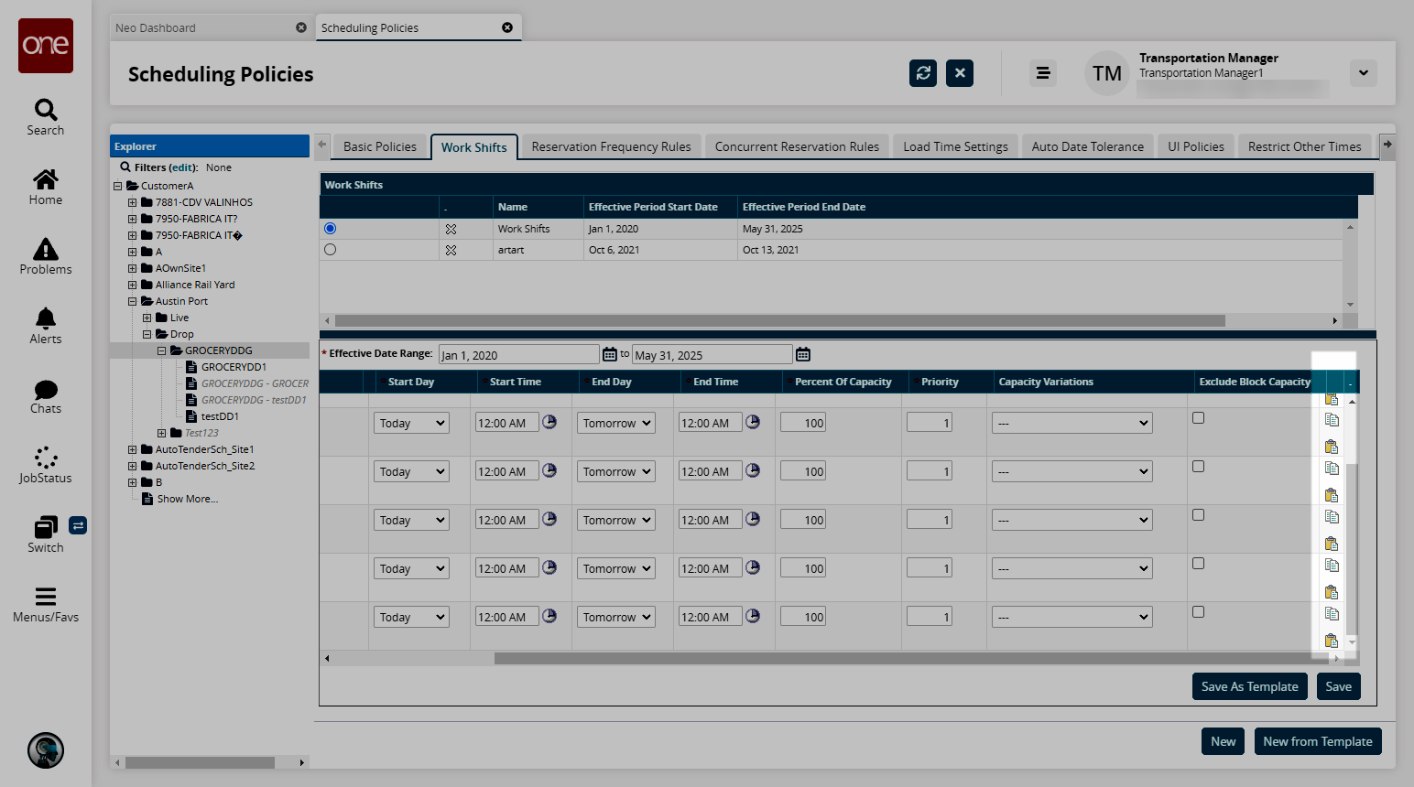Select the Work Shifts row radio button
Image resolution: width=1414 pixels, height=787 pixels.
pyautogui.click(x=331, y=229)
